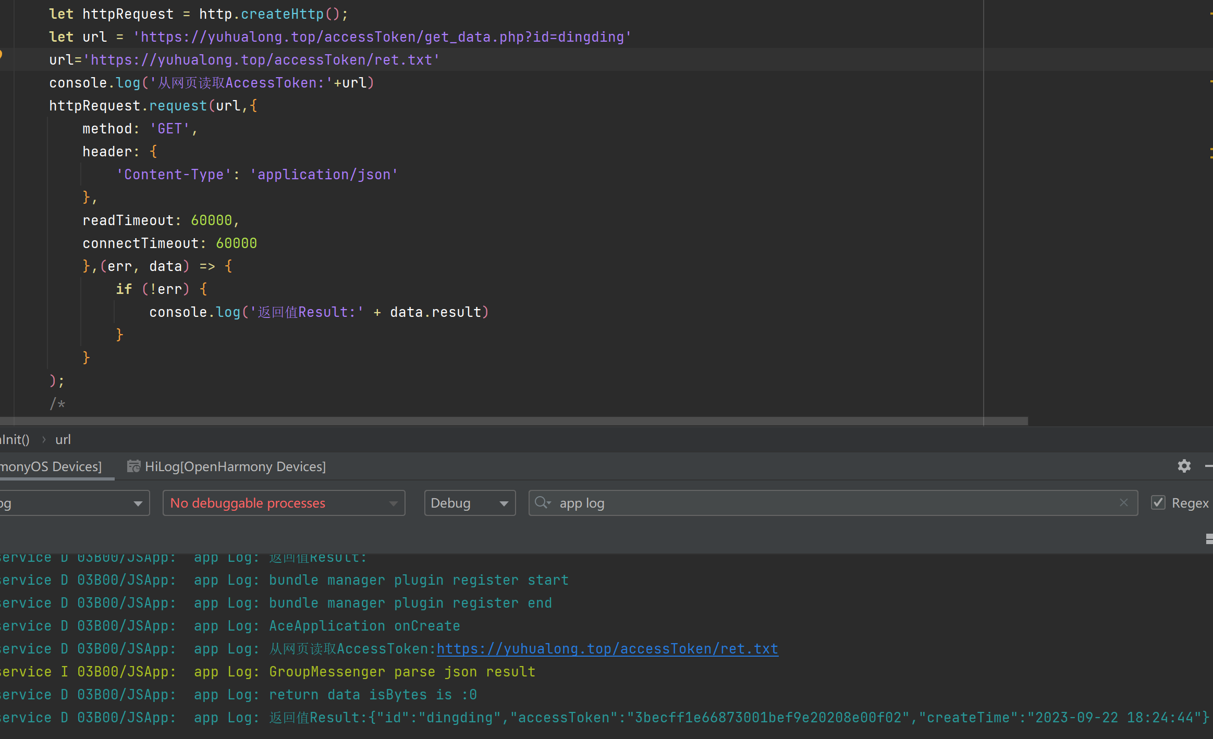This screenshot has height=739, width=1213.
Task: Click the (err, data) => callback line
Action: (x=157, y=266)
